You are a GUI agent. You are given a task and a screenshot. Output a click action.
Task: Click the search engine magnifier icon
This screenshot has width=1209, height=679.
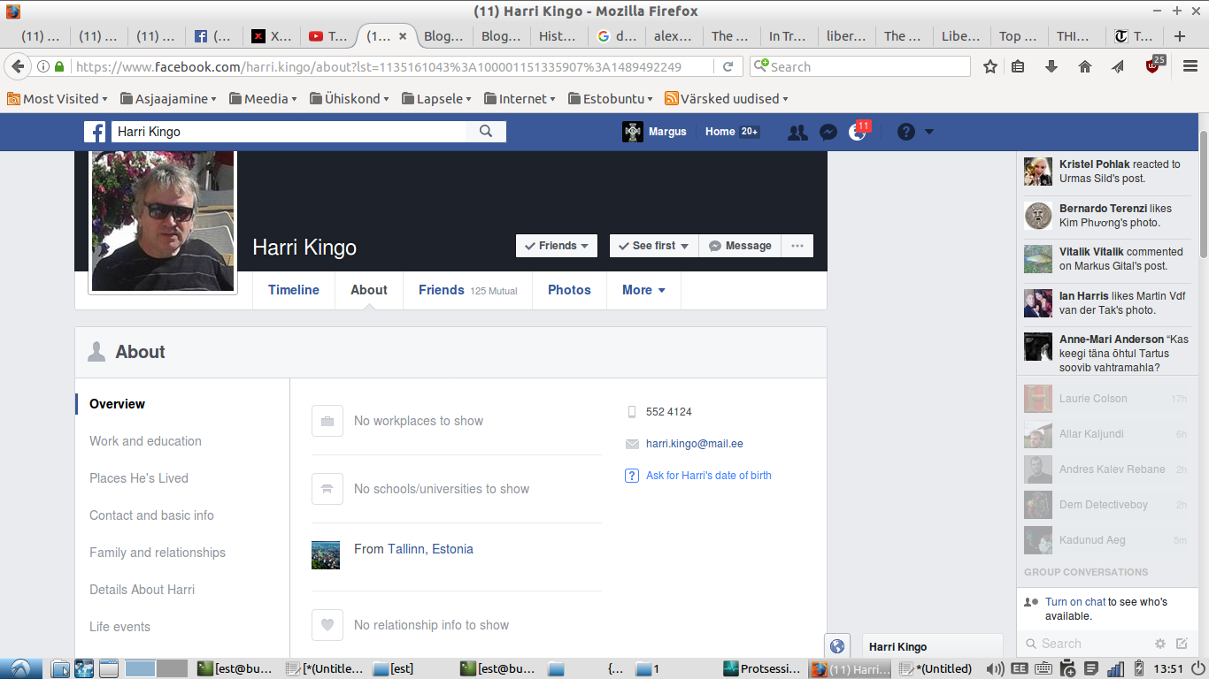point(760,66)
